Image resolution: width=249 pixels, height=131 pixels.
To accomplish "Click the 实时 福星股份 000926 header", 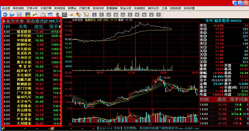I will point(223,21).
